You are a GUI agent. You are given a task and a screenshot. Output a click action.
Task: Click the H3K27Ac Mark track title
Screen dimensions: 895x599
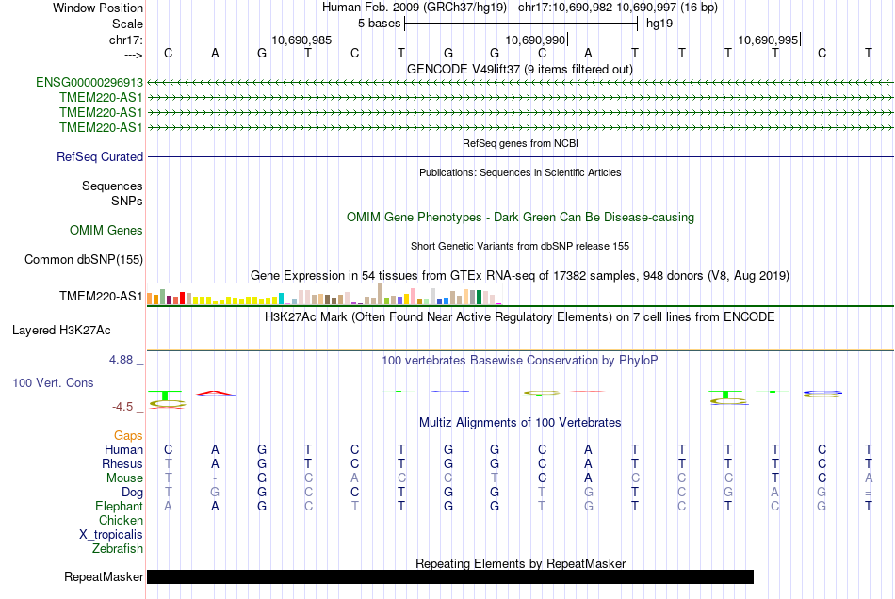point(519,317)
